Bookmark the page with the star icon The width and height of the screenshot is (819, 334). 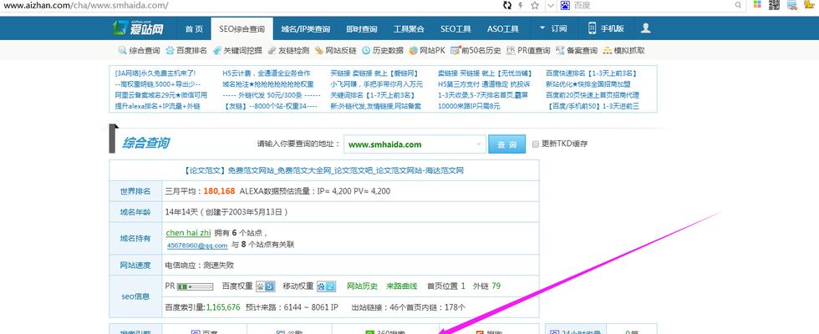click(x=535, y=5)
